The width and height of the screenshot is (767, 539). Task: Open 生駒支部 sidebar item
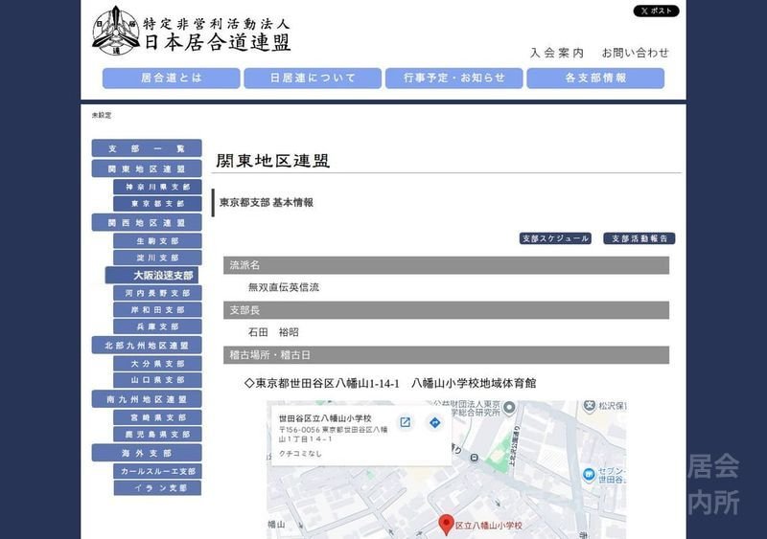[x=157, y=241]
